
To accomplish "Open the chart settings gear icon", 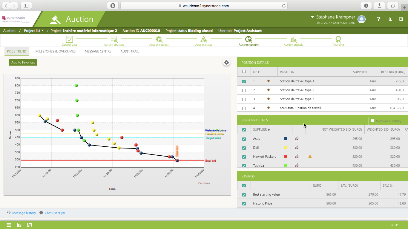I will [226, 62].
